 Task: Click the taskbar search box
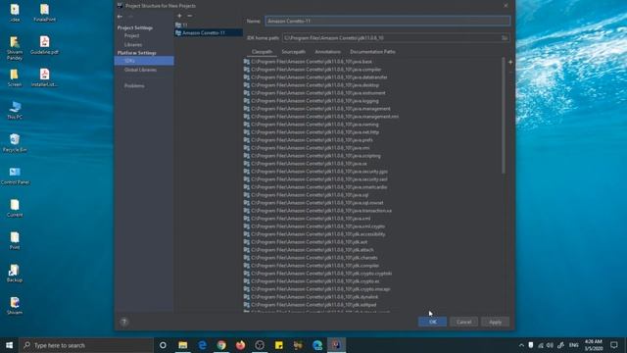pyautogui.click(x=86, y=345)
